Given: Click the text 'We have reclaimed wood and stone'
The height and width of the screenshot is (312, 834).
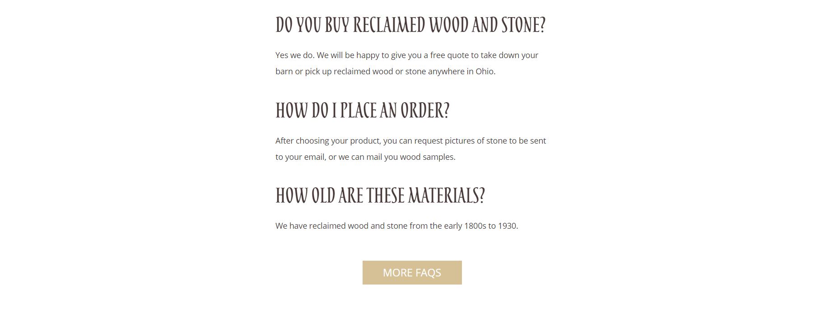Looking at the screenshot, I should [x=341, y=226].
